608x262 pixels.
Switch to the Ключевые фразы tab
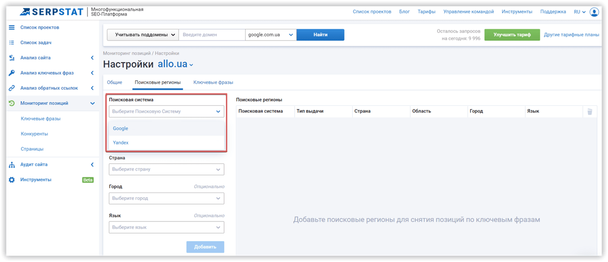coord(213,83)
